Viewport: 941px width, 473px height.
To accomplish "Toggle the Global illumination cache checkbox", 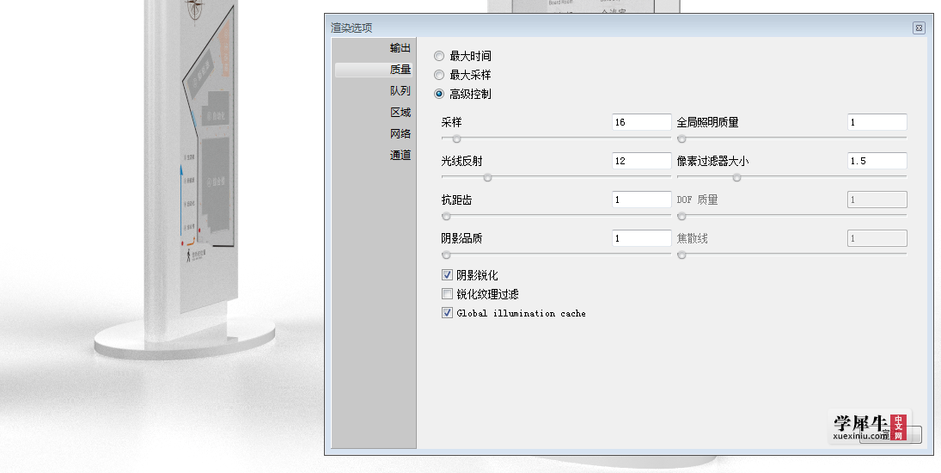I will (x=447, y=313).
